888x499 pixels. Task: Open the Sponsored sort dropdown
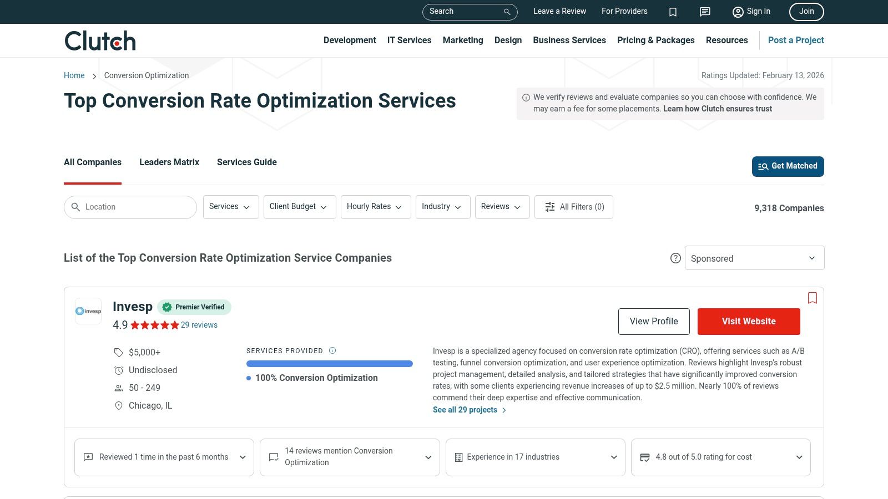[755, 258]
